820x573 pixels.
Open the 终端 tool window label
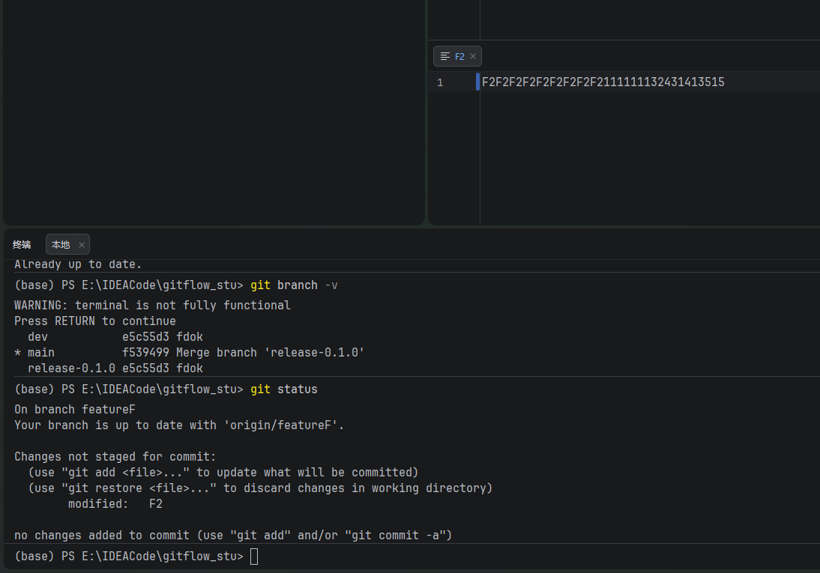coord(22,245)
